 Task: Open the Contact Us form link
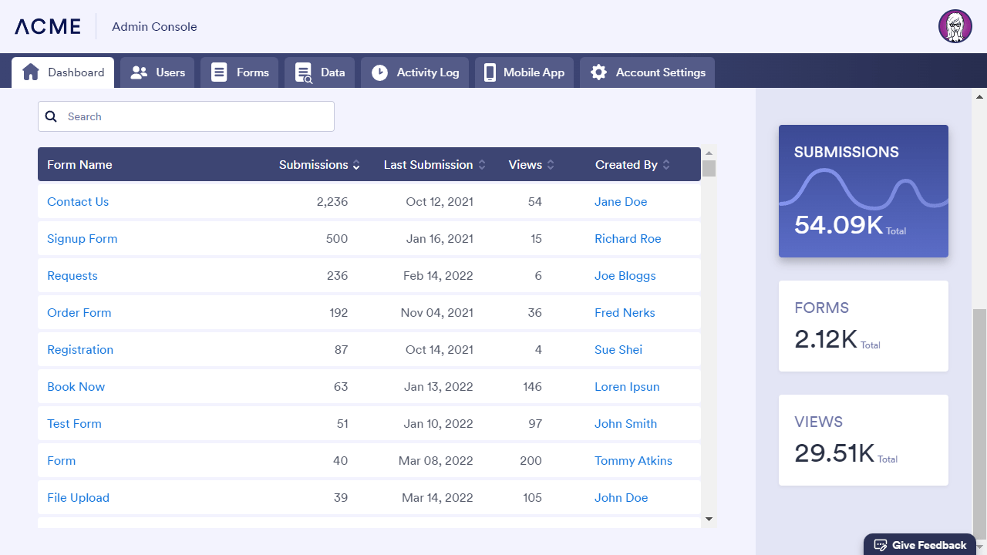click(x=78, y=202)
